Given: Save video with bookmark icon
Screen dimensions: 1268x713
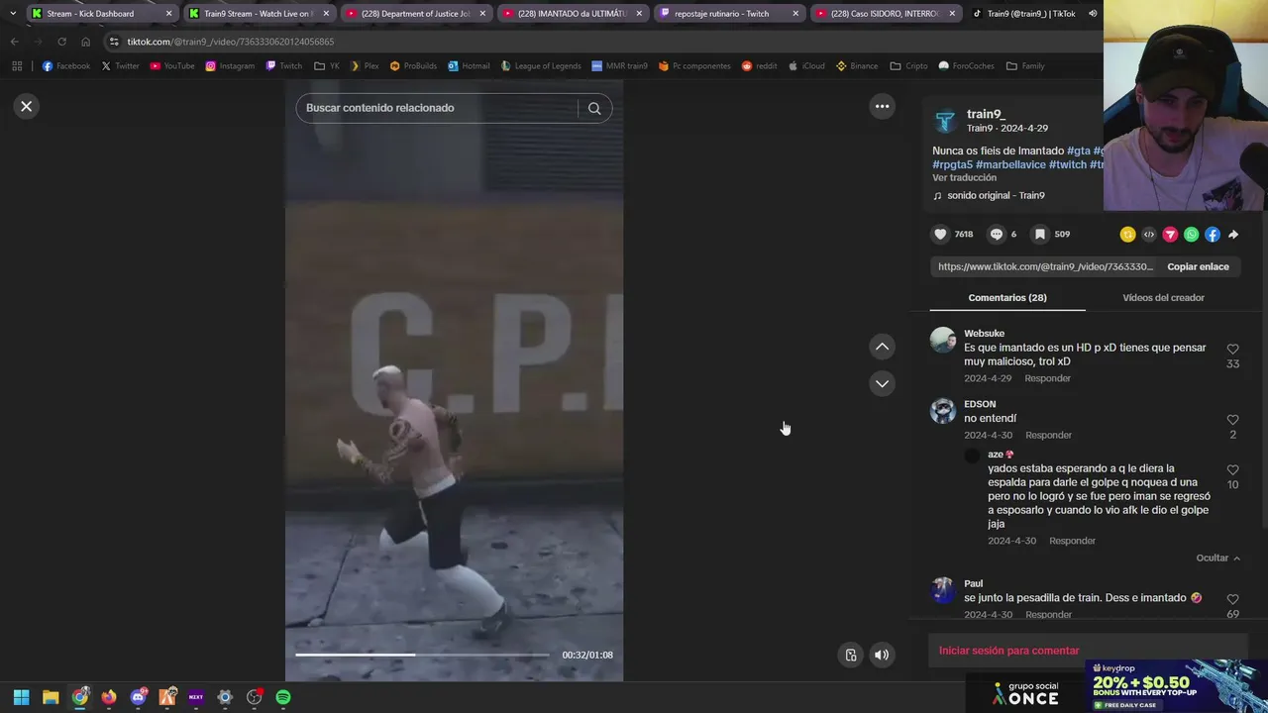Looking at the screenshot, I should point(1039,235).
